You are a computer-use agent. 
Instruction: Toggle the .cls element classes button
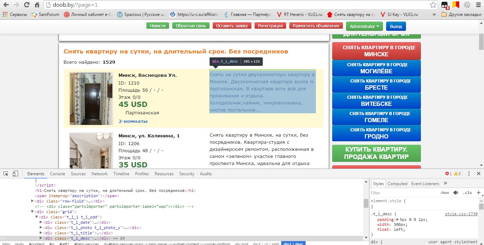[468, 193]
